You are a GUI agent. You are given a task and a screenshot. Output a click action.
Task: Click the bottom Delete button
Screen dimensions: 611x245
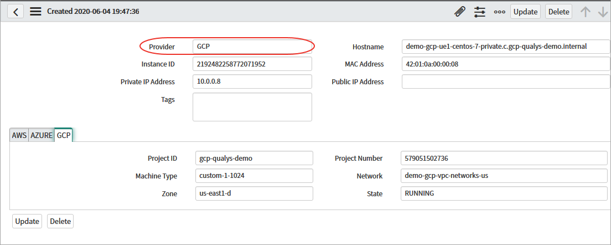click(60, 221)
